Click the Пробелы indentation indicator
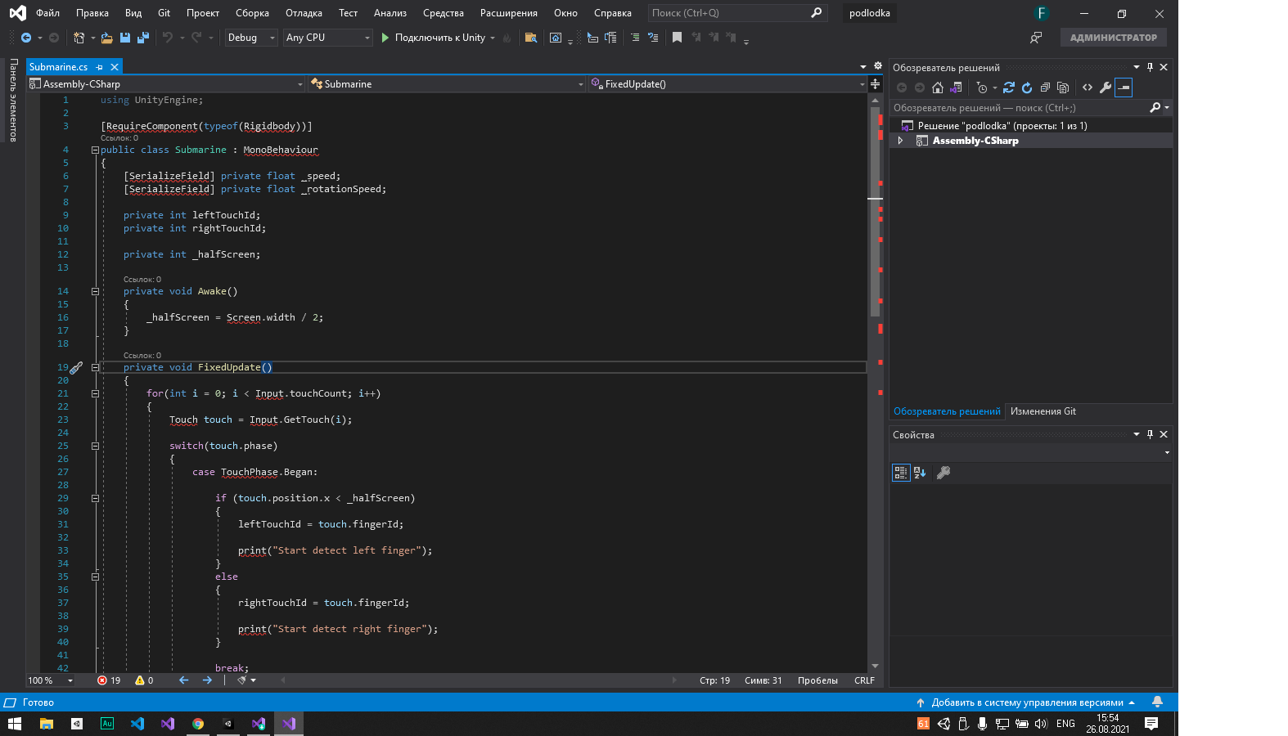Screen dimensions: 1288x736 (x=817, y=680)
